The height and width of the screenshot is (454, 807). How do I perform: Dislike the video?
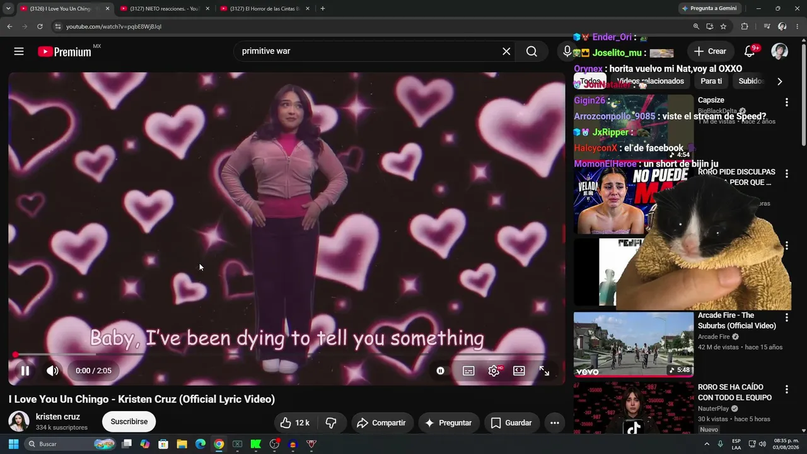click(x=331, y=422)
